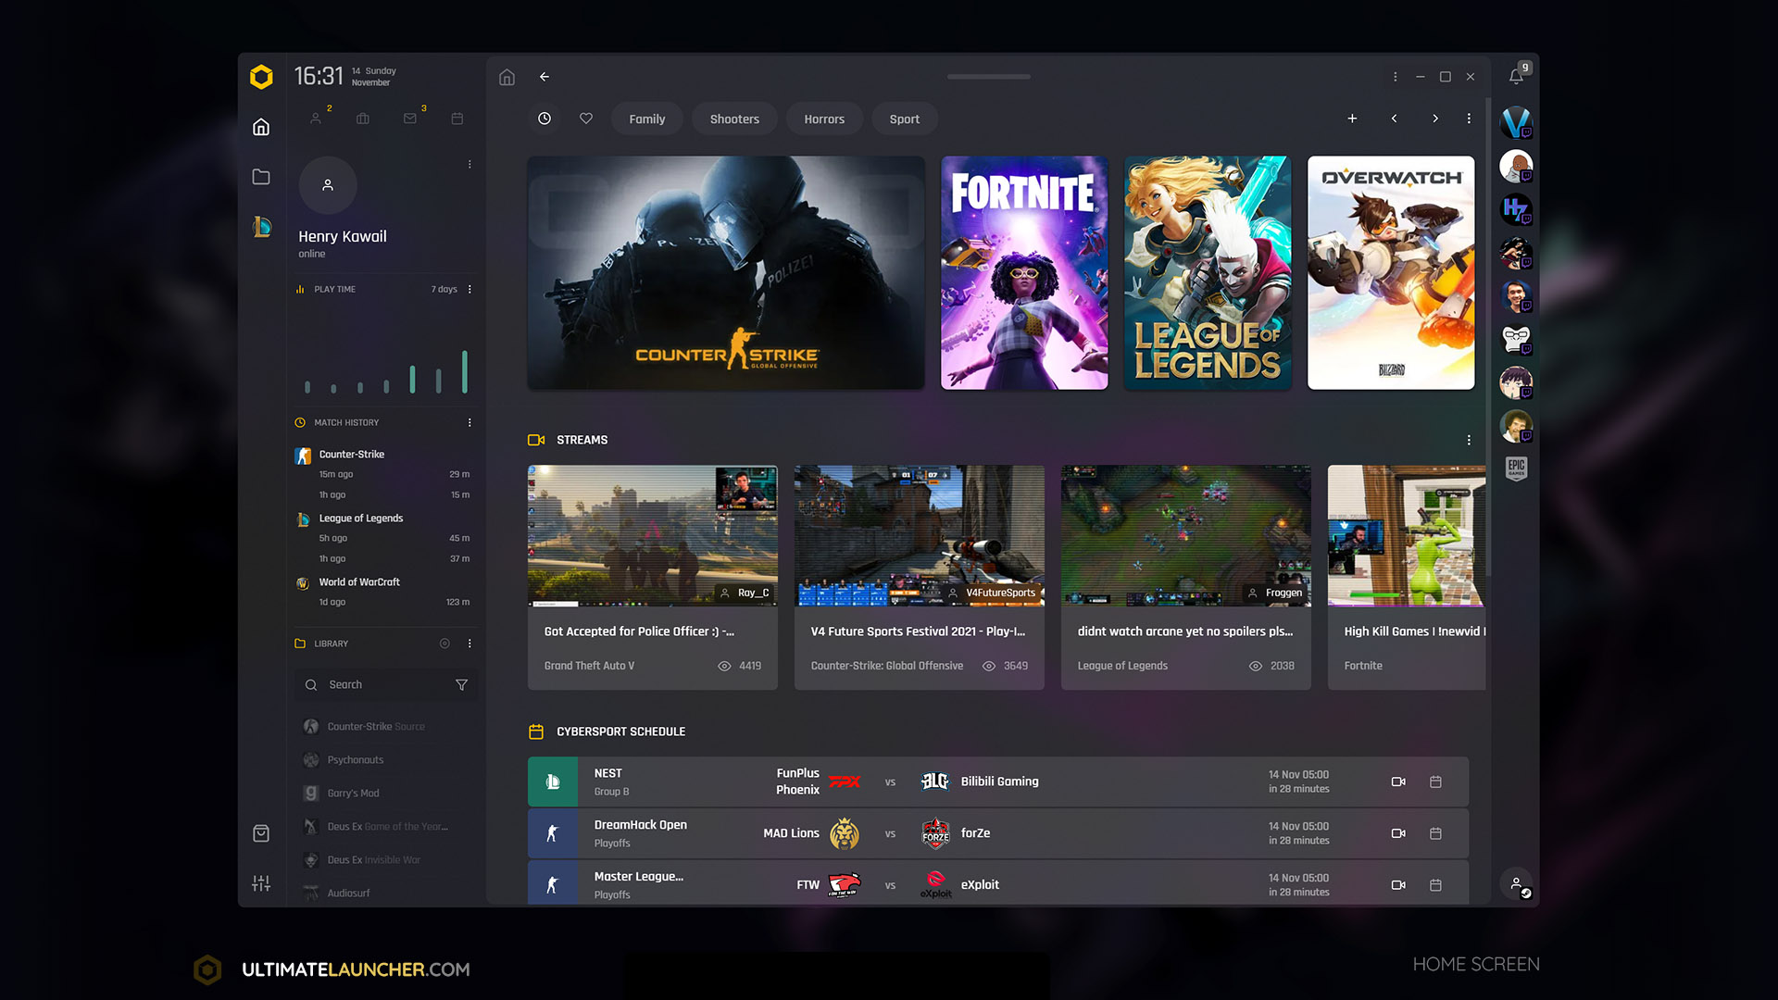1778x1000 pixels.
Task: Open the H7 friend avatar
Action: tap(1516, 209)
